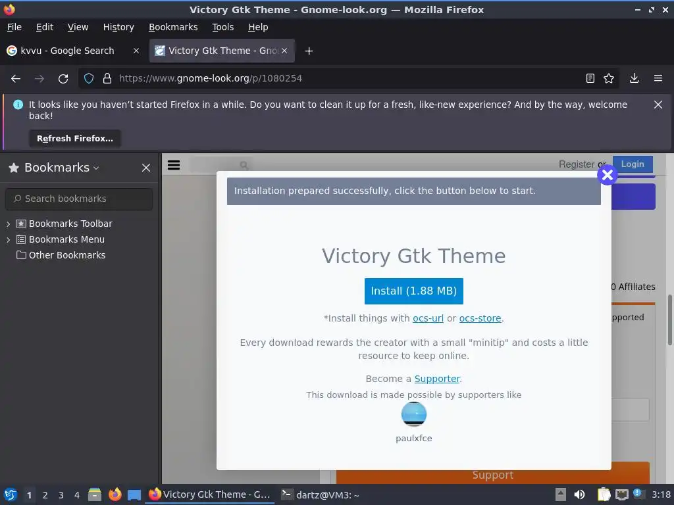
Task: Click the page vertical scrollbar
Action: 669,320
